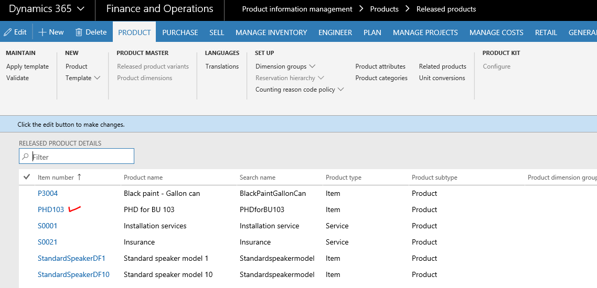Open the MANAGE INVENTORY tab
The width and height of the screenshot is (597, 288).
(x=271, y=32)
